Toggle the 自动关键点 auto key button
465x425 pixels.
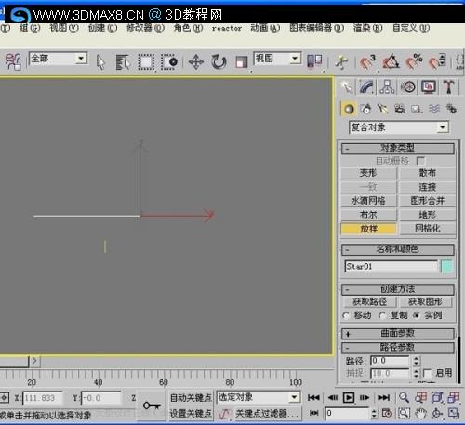click(191, 397)
